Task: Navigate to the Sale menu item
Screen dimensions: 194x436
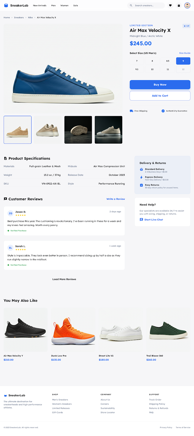Action: pos(76,5)
